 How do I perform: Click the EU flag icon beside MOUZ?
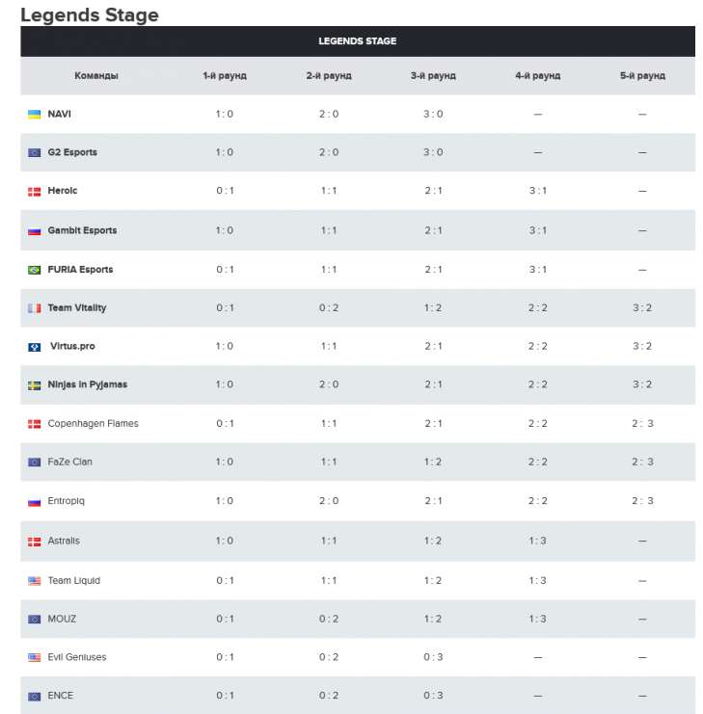coord(35,620)
